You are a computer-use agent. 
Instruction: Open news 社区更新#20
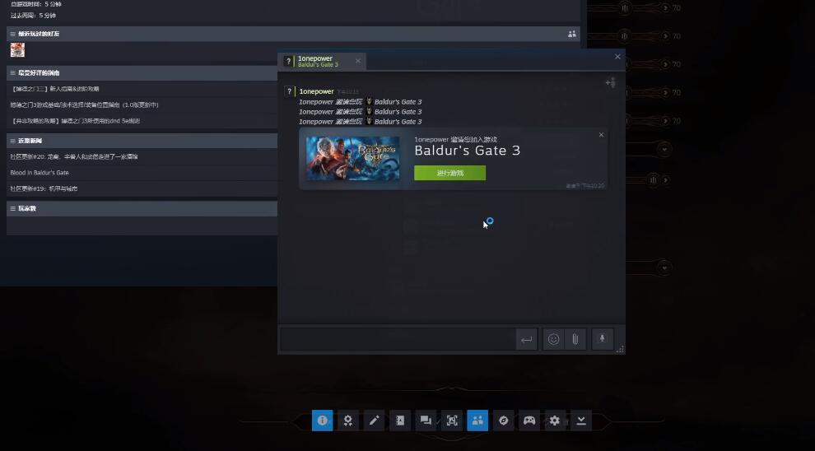click(x=74, y=156)
